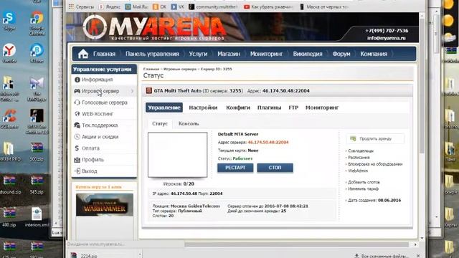
Task: Select the Google Chrome desktop icon
Action: 37,24
